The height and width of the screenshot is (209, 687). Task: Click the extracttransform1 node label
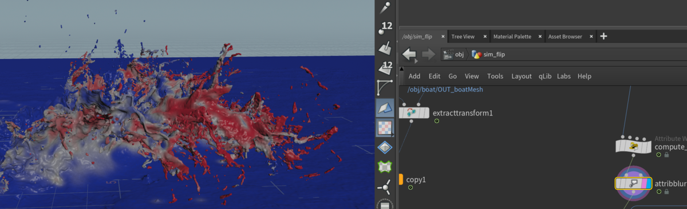pyautogui.click(x=463, y=113)
